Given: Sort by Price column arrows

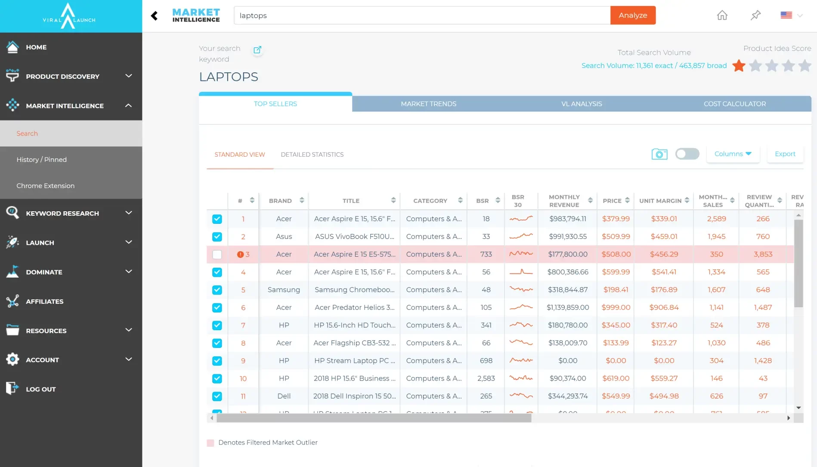Looking at the screenshot, I should pos(627,200).
